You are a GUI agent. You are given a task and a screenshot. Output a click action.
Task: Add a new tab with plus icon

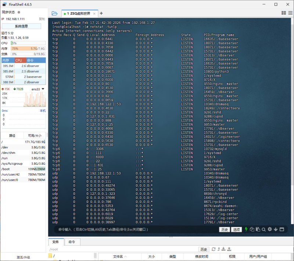(x=101, y=13)
